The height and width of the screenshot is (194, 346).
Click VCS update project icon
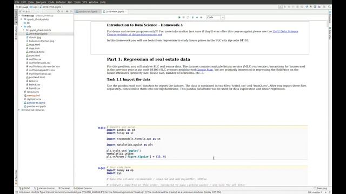[307, 7]
